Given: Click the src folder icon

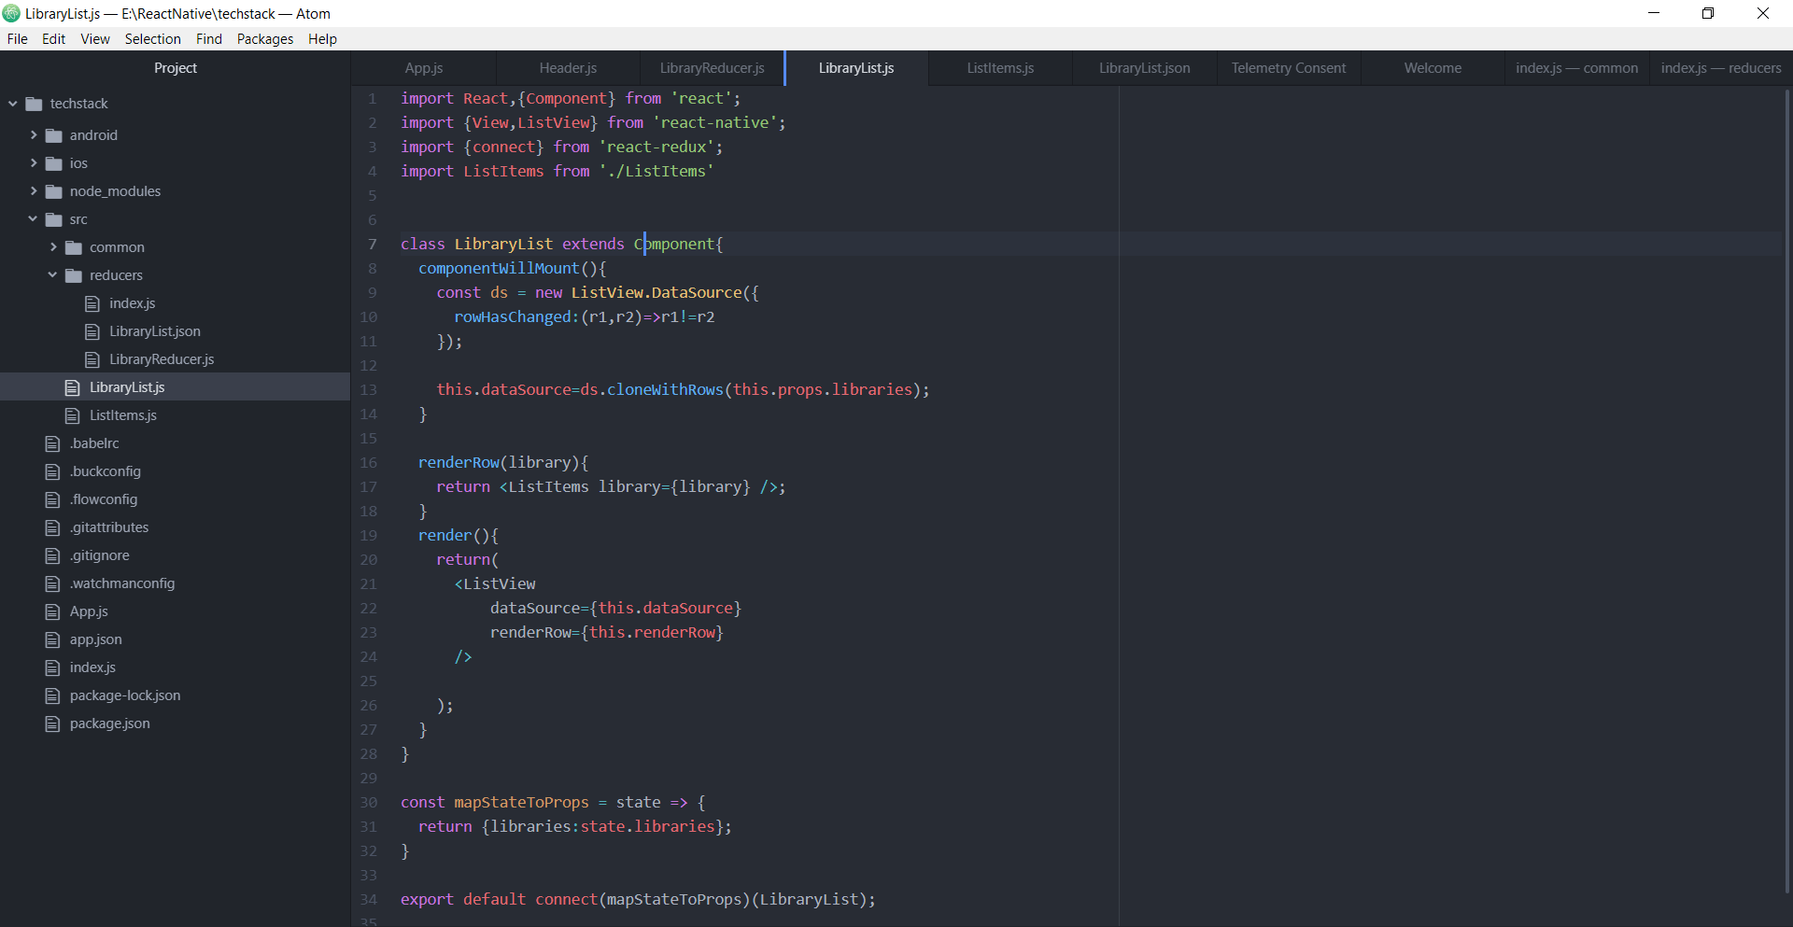Looking at the screenshot, I should 54,219.
